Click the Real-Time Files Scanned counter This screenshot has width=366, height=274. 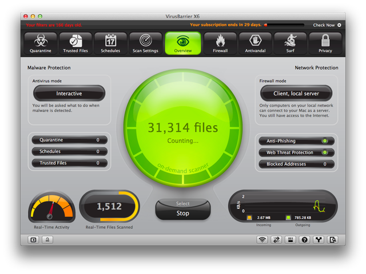click(109, 206)
